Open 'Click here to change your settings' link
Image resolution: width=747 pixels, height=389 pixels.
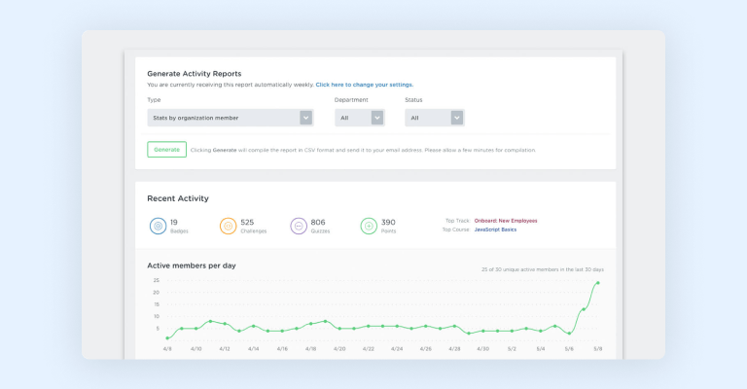pos(364,85)
